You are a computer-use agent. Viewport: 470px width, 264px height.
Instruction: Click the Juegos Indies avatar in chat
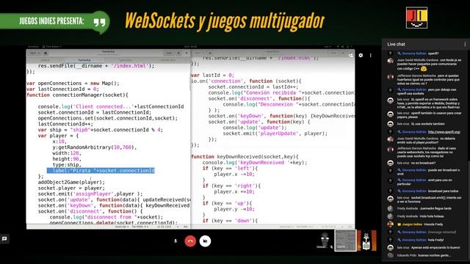pos(390,224)
